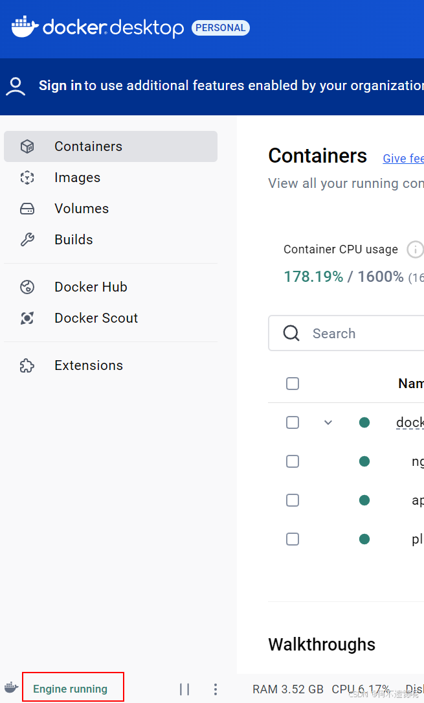Screen dimensions: 424x703
Task: Collapse the compose group chevron
Action: (x=328, y=422)
